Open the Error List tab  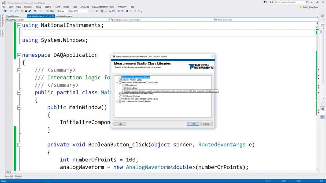point(9,176)
